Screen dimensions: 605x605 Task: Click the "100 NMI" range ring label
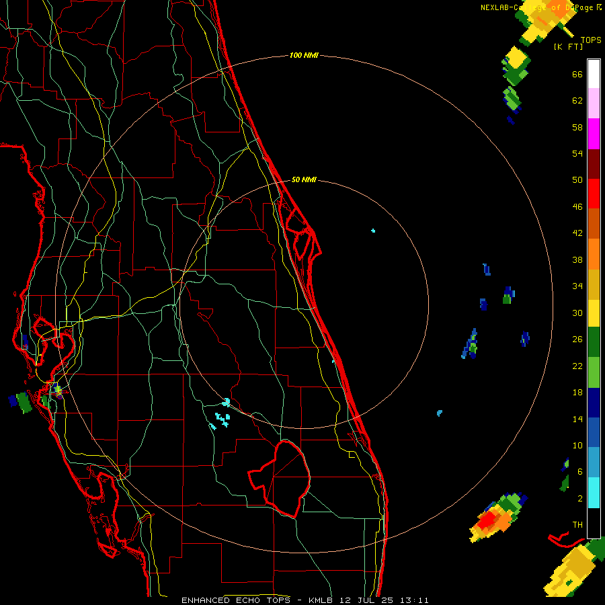[304, 55]
